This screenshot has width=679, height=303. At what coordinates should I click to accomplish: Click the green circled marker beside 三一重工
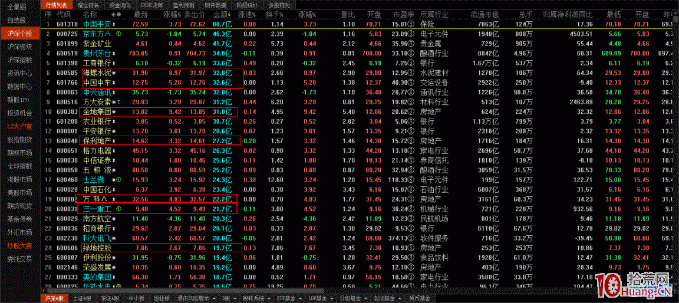tap(119, 209)
